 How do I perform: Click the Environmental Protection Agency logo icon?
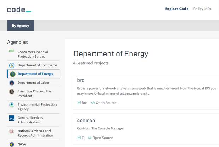point(12,105)
